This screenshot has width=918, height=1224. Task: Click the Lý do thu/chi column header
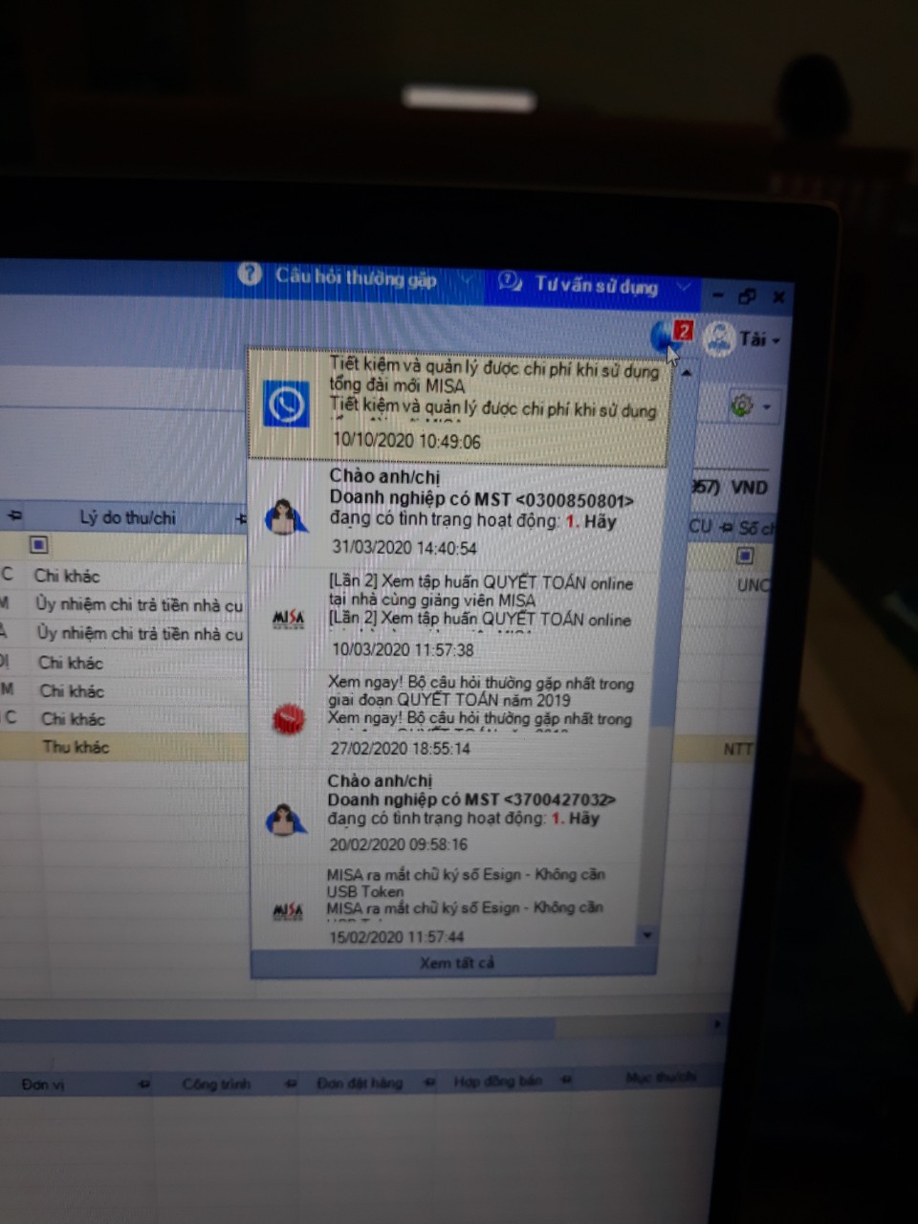(127, 517)
